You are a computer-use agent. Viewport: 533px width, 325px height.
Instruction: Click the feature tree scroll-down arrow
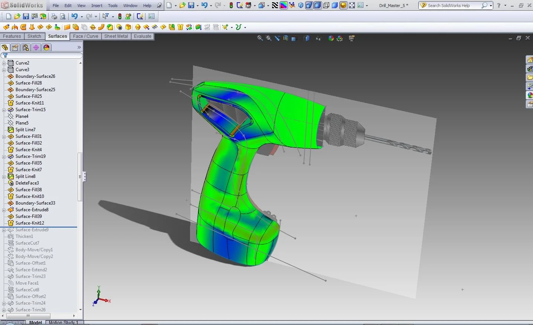coord(81,310)
